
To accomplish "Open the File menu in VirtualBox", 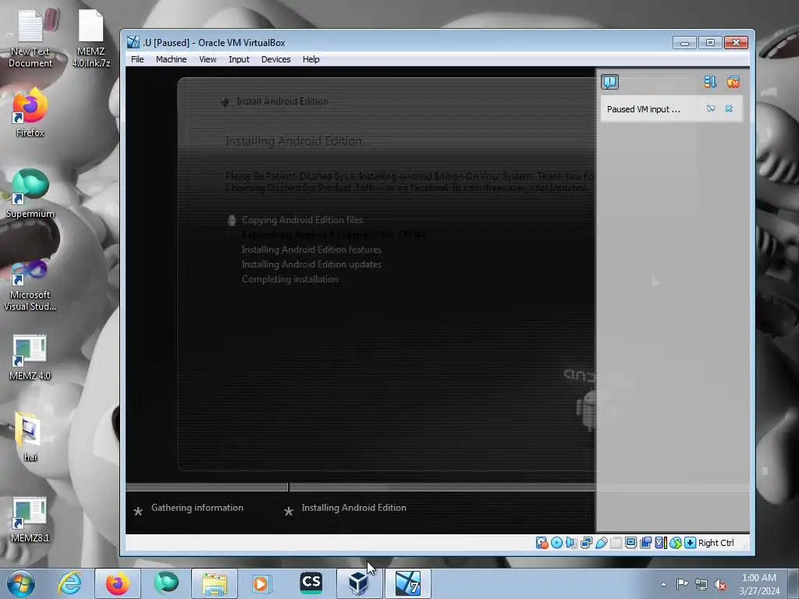I will (x=137, y=59).
